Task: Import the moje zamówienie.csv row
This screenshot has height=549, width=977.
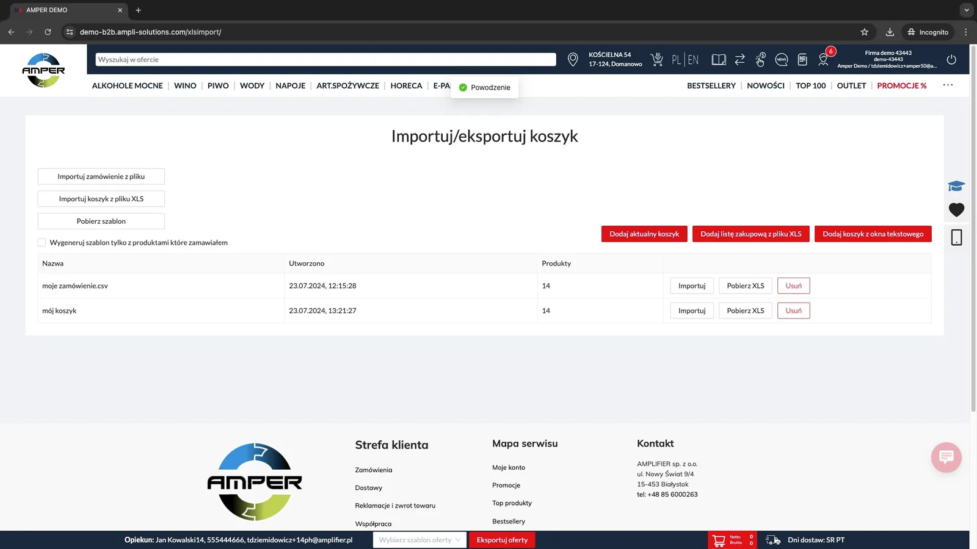Action: tap(692, 285)
